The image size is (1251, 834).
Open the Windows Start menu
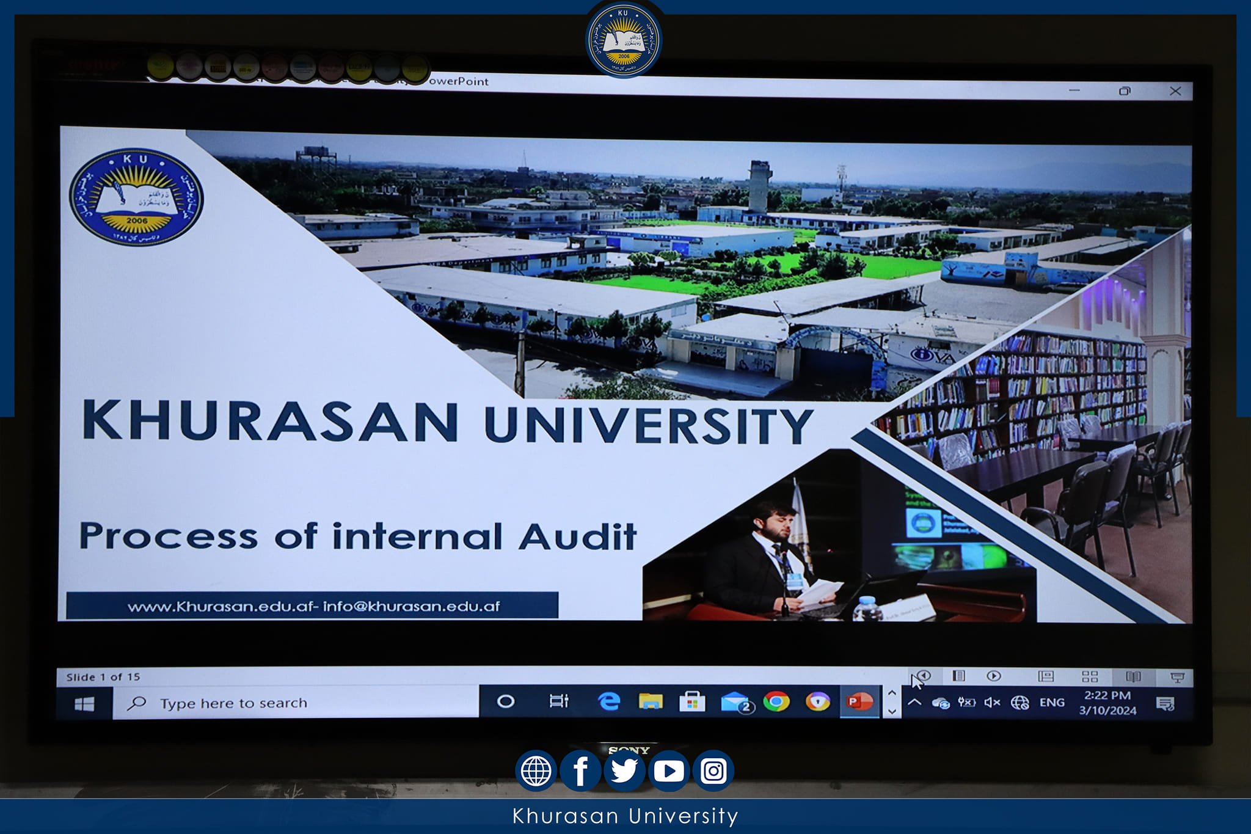click(84, 704)
